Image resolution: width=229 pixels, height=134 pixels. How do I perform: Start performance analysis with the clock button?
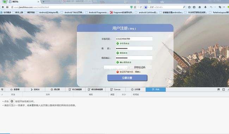pyautogui.click(x=12, y=101)
